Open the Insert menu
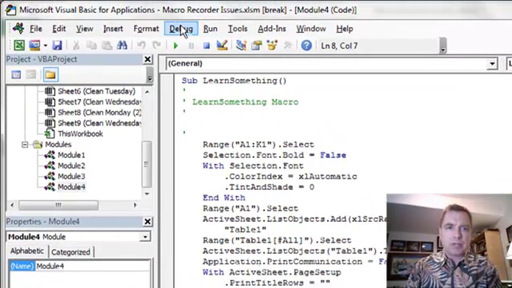This screenshot has height=288, width=512. (x=113, y=29)
